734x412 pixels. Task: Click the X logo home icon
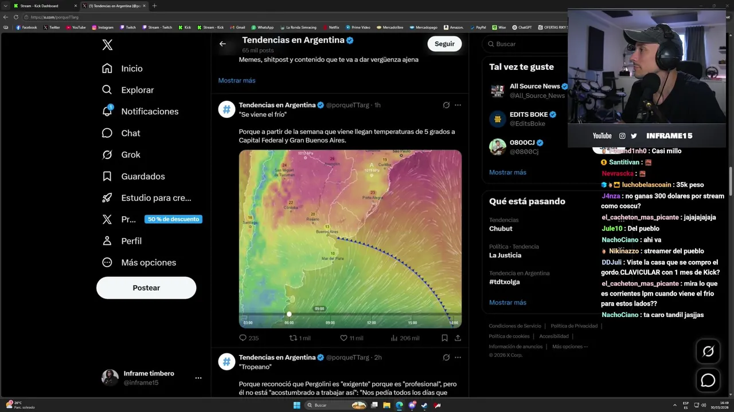click(107, 45)
